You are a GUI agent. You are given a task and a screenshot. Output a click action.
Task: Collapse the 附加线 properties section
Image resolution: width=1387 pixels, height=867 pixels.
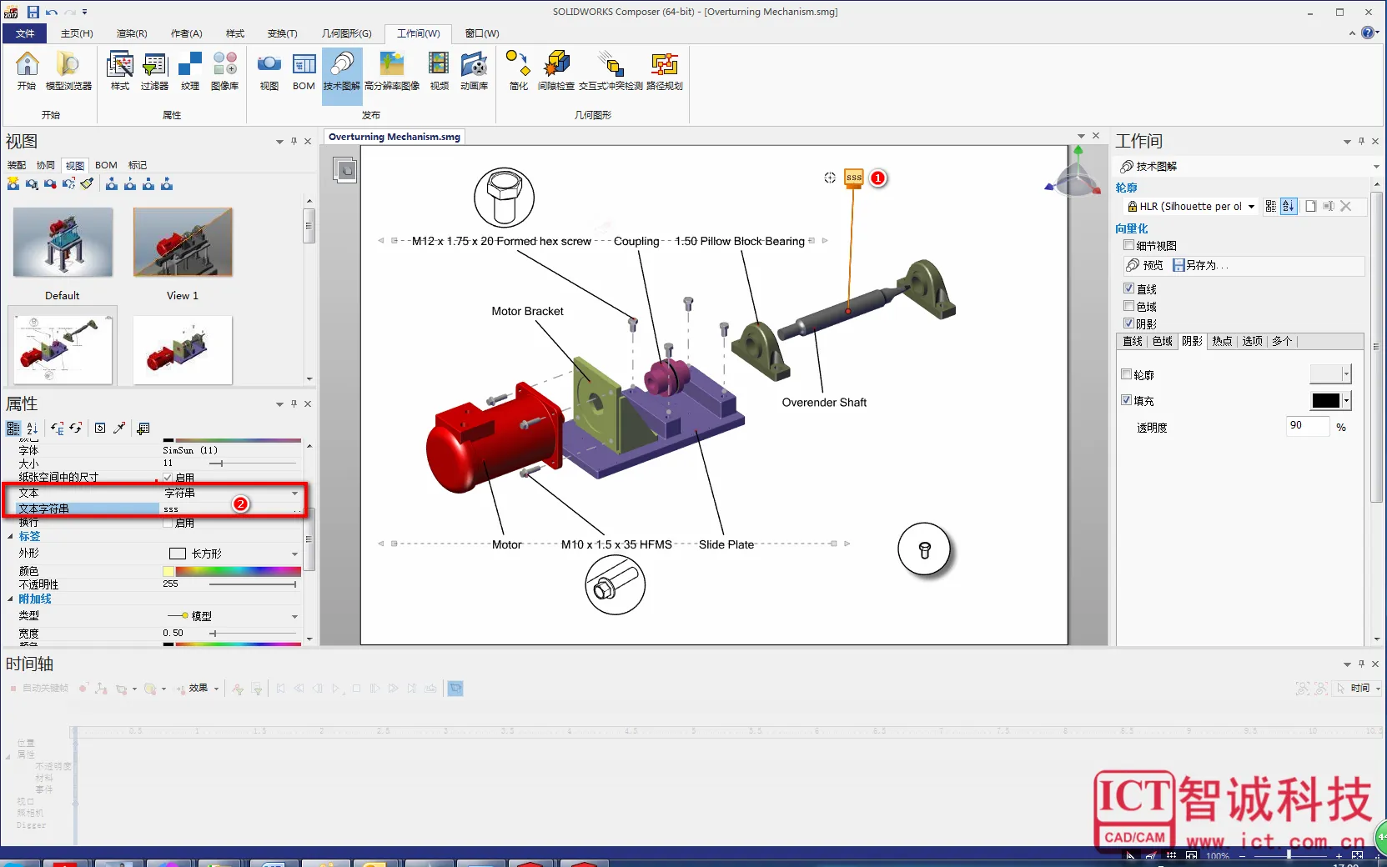click(10, 599)
